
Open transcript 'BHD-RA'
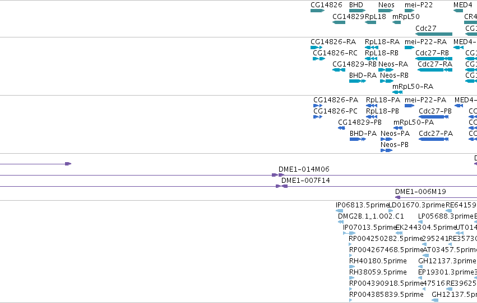[x=363, y=75]
